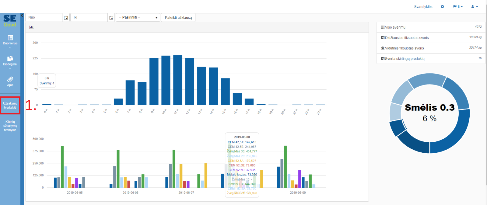The width and height of the screenshot is (487, 205).
Task: Open the Apie paperclip item
Action: point(10,81)
